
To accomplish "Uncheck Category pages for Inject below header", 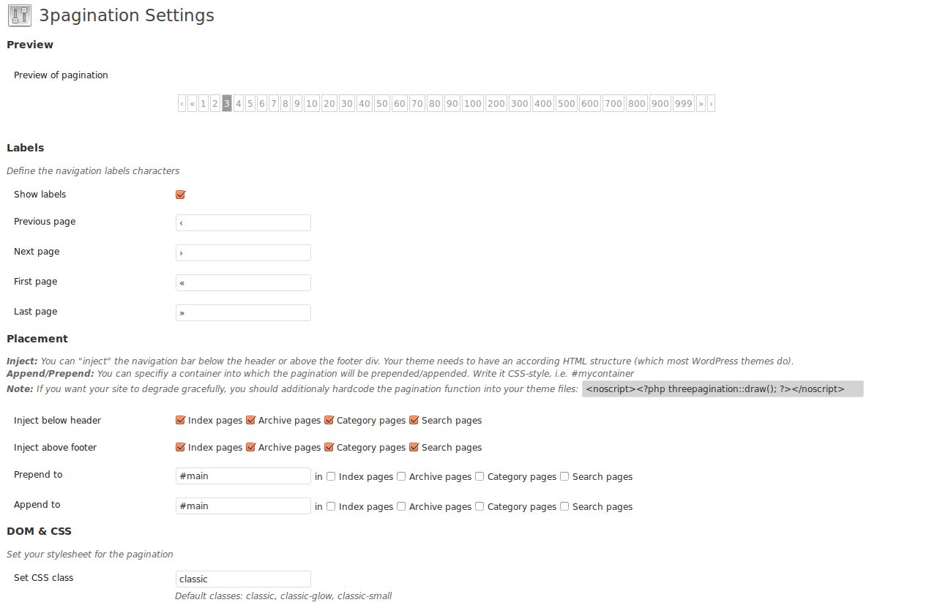I will (x=329, y=420).
